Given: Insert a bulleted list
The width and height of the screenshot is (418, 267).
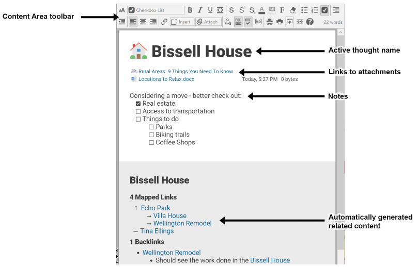Looking at the screenshot, I should (x=304, y=10).
